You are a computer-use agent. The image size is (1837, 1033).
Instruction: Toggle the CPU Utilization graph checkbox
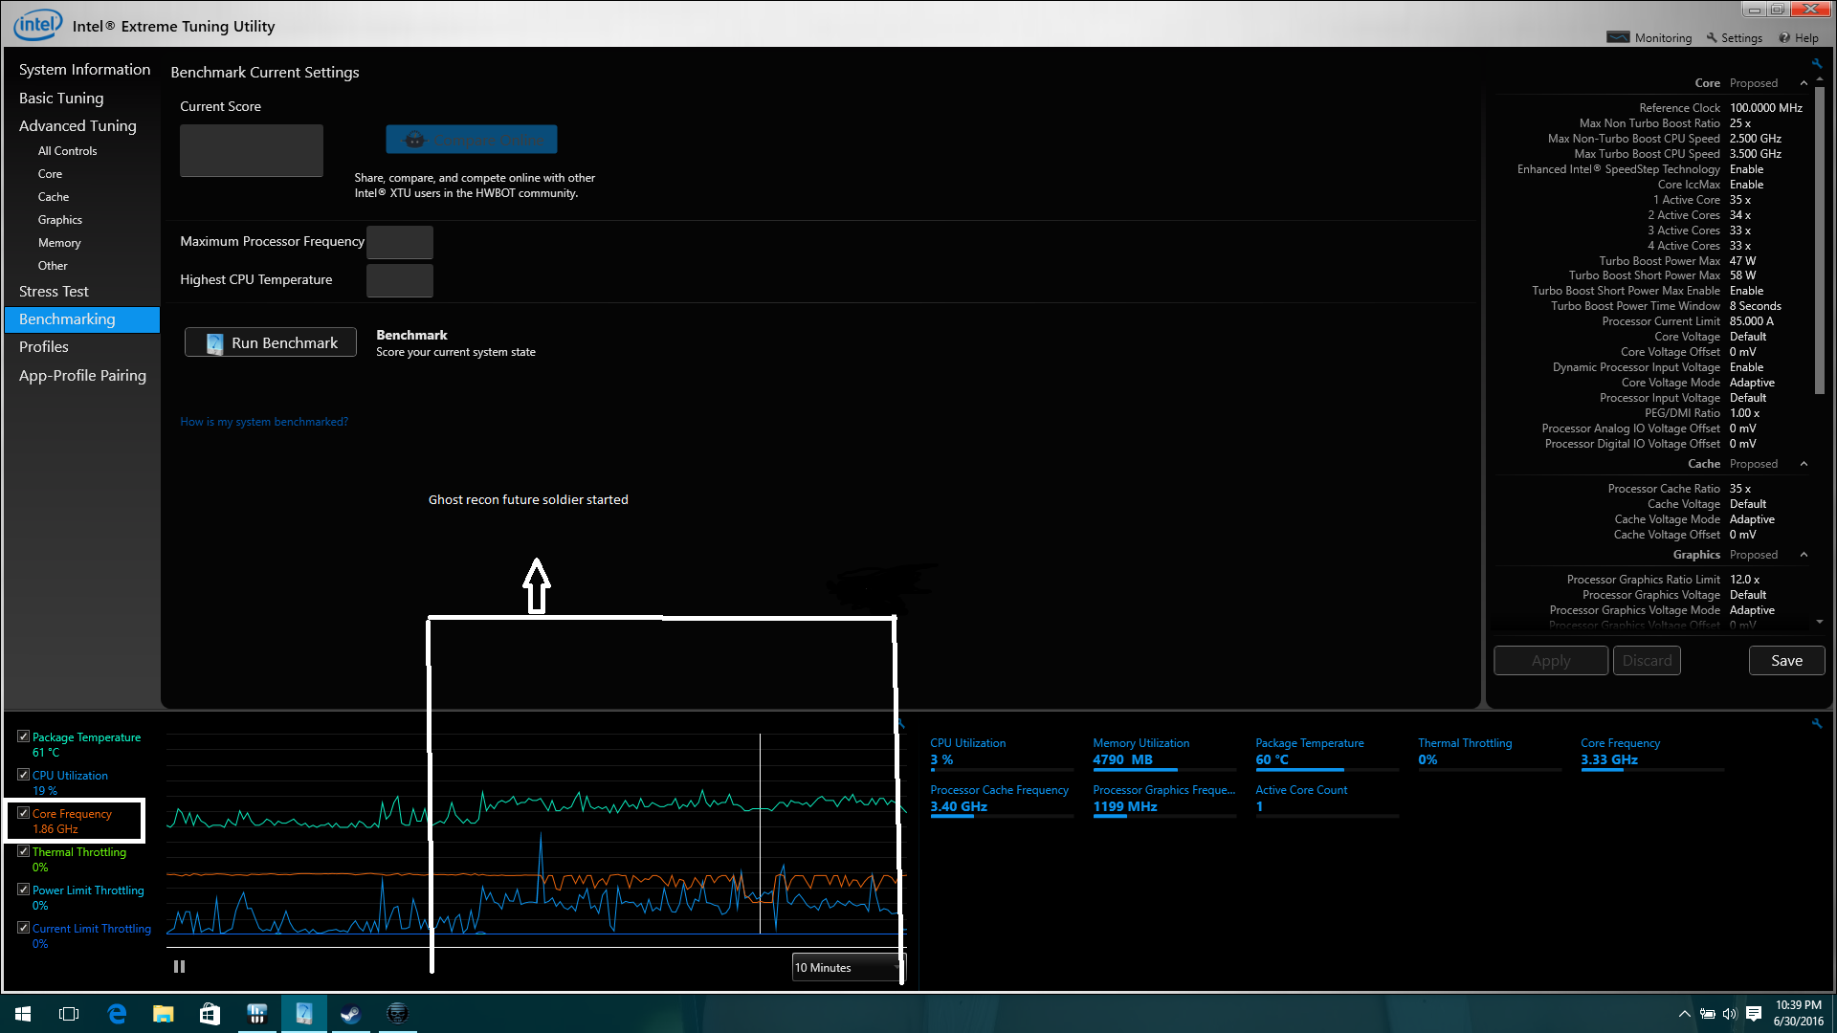pyautogui.click(x=23, y=775)
